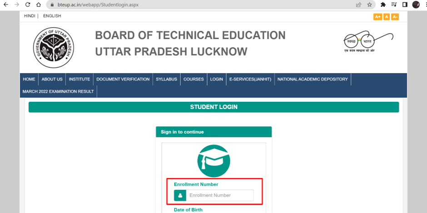Screen dimensions: 427x213
Task: Share this page using share icon
Action: [x=358, y=5]
